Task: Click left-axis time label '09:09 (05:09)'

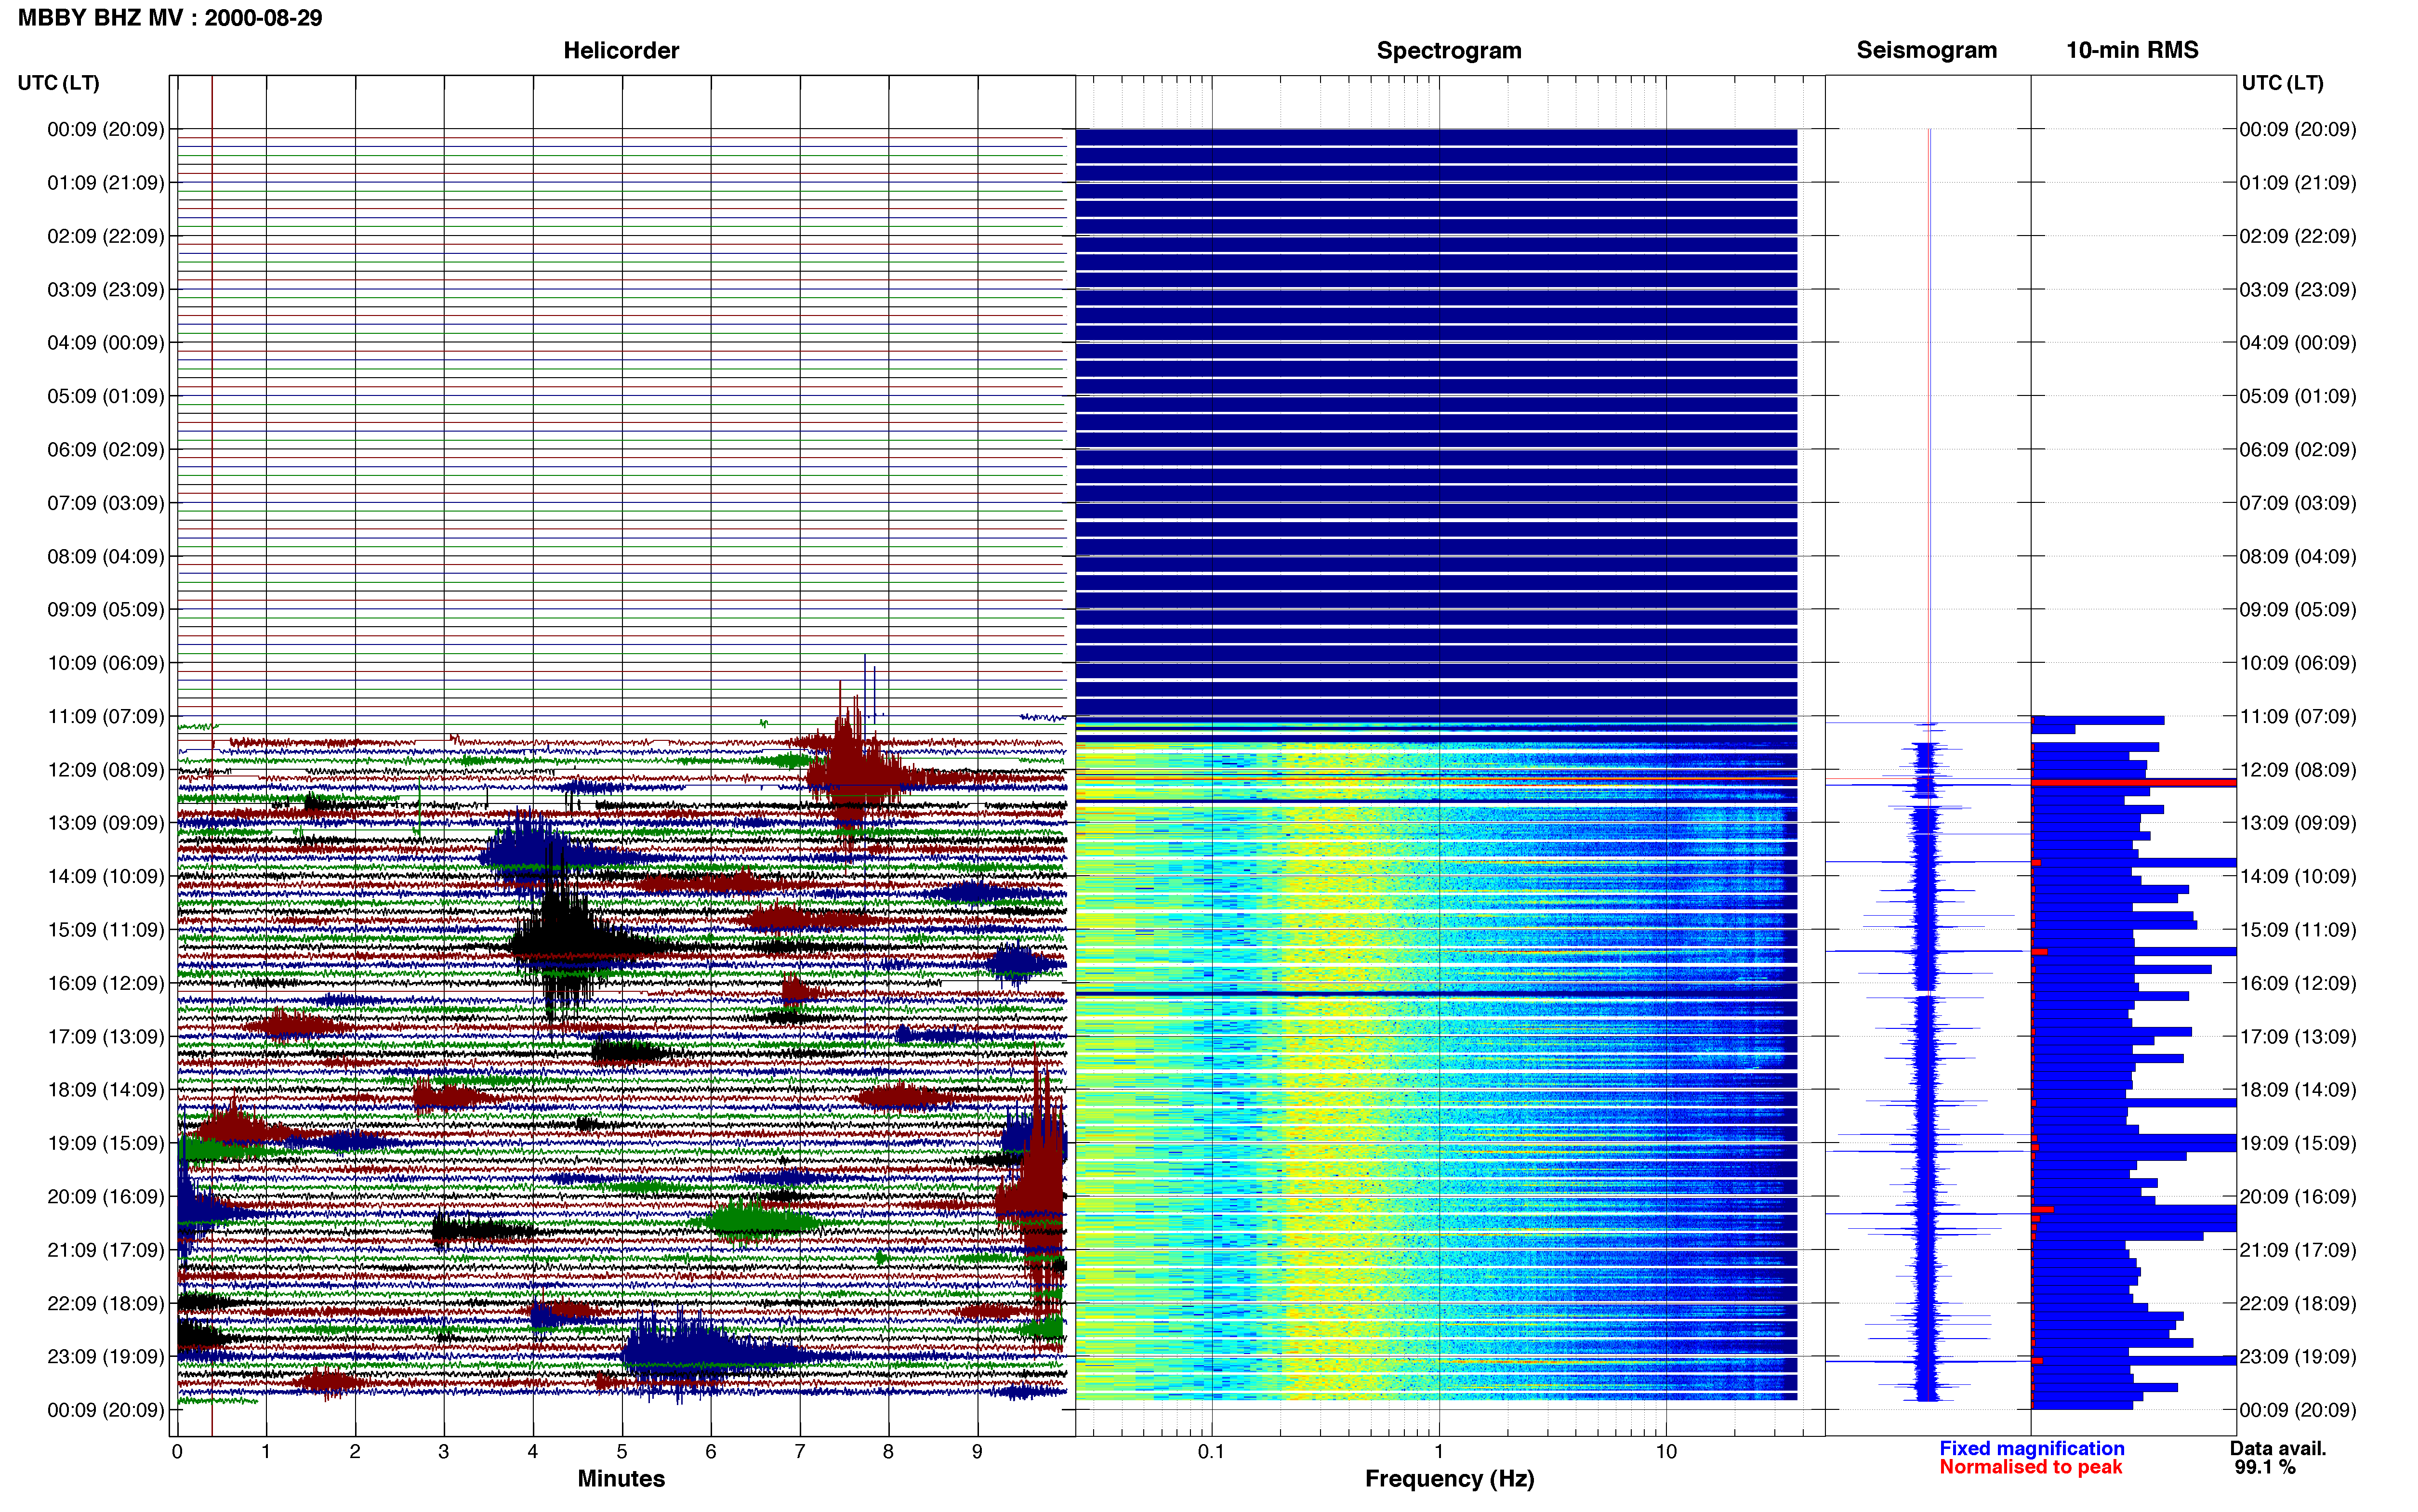Action: 106,610
